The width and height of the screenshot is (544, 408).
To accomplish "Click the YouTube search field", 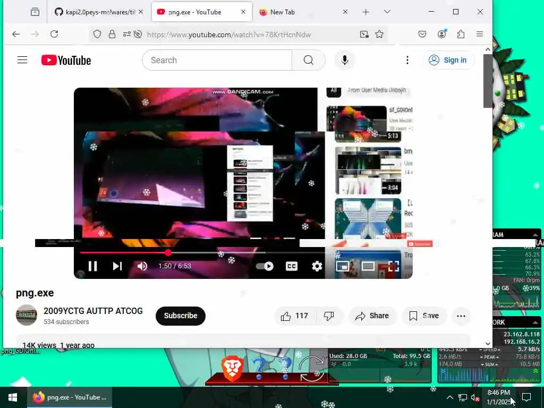I will coord(217,60).
